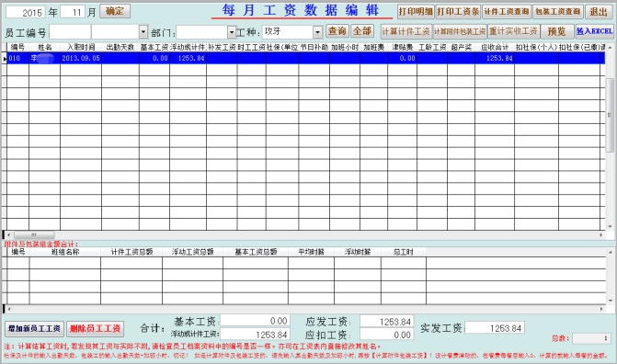
Task: Expand the 部门 department dropdown arrow
Action: 232,32
